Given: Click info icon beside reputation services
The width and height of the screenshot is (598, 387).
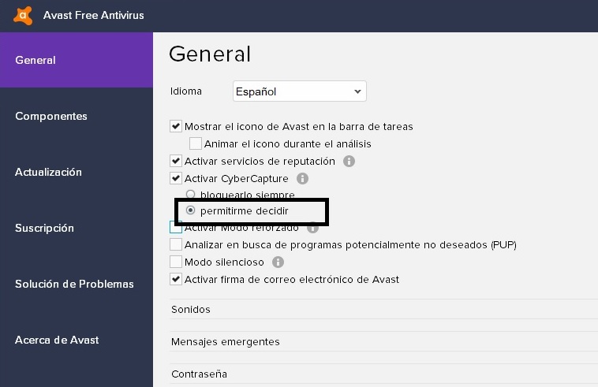Looking at the screenshot, I should (x=349, y=162).
